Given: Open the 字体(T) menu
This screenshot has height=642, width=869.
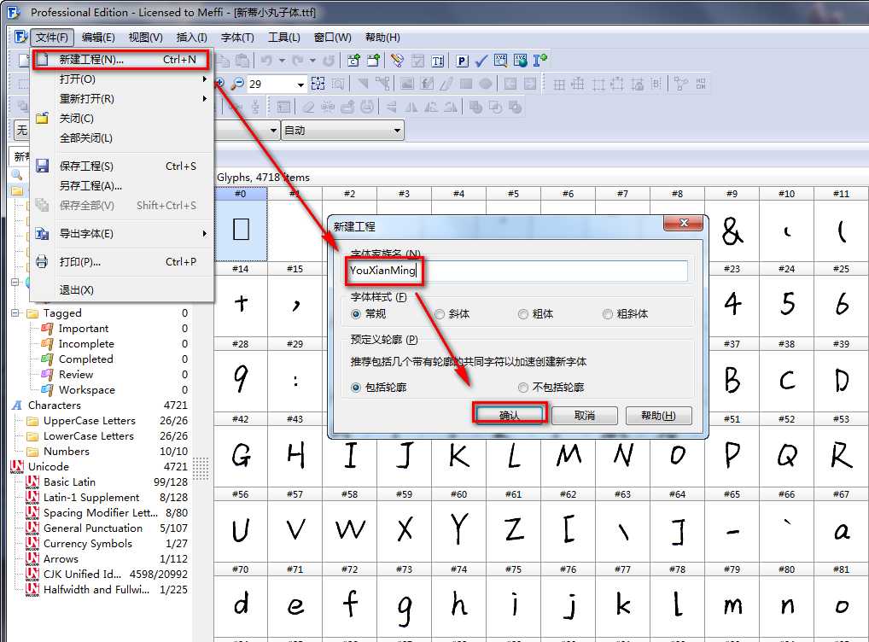Looking at the screenshot, I should pos(237,38).
